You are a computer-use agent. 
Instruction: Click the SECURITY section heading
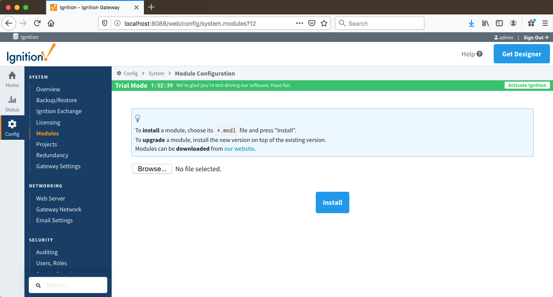[41, 240]
